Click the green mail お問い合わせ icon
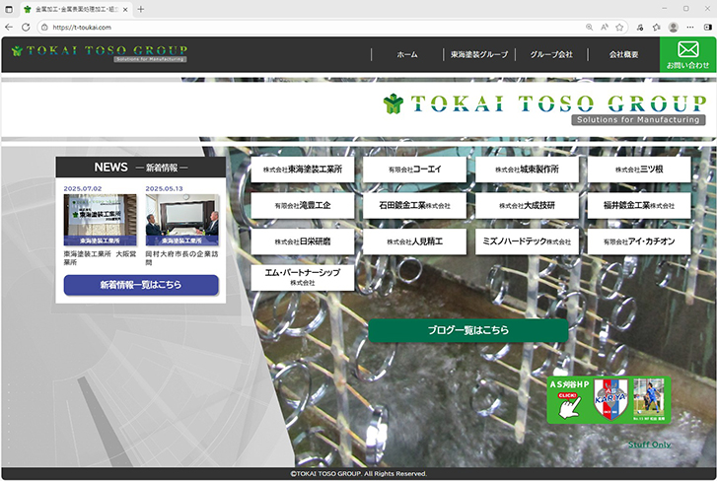 (x=687, y=54)
